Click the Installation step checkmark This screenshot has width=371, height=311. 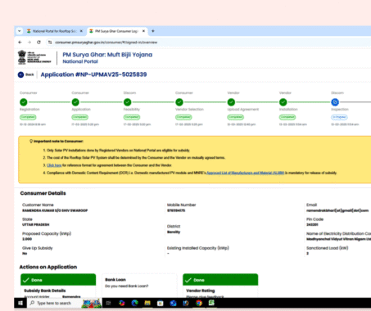click(x=283, y=102)
